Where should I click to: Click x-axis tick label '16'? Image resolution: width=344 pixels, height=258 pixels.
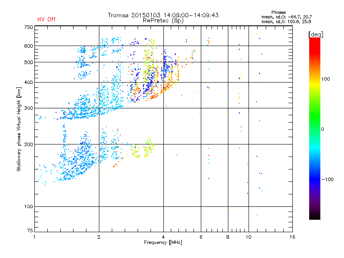point(292,237)
